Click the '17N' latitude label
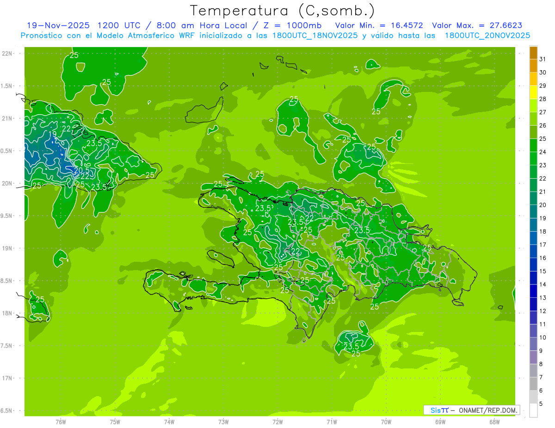The image size is (555, 428). [7, 379]
